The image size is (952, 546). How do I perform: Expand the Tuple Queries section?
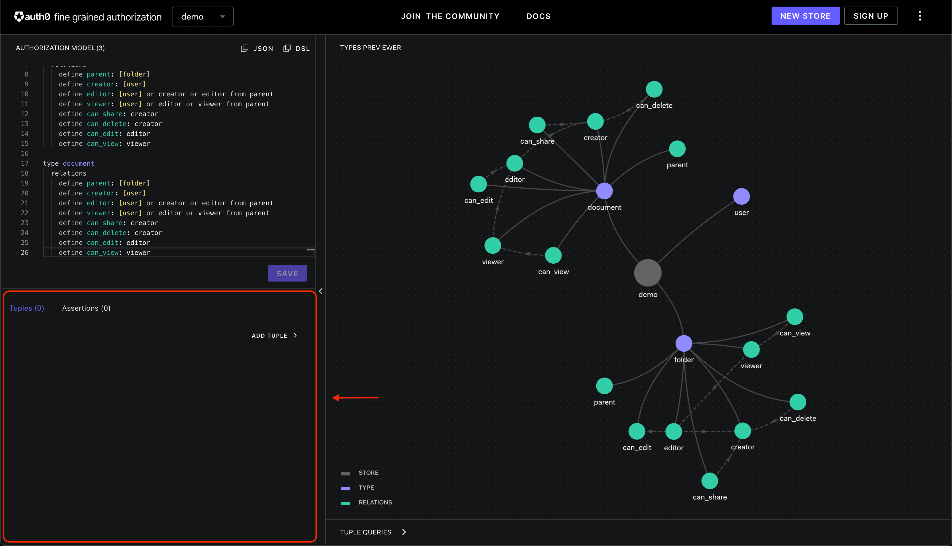[373, 532]
